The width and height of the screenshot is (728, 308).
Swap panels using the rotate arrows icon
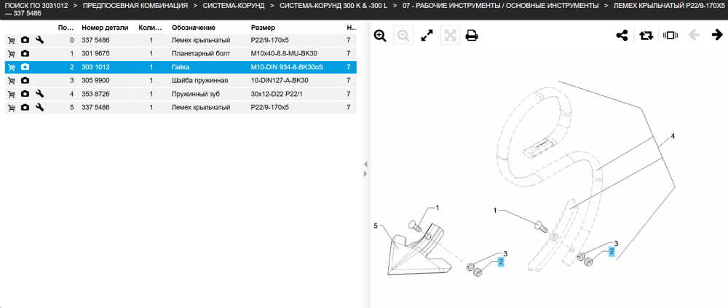pyautogui.click(x=646, y=35)
